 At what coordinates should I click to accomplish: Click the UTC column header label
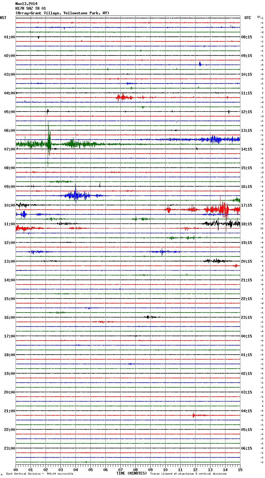(248, 18)
